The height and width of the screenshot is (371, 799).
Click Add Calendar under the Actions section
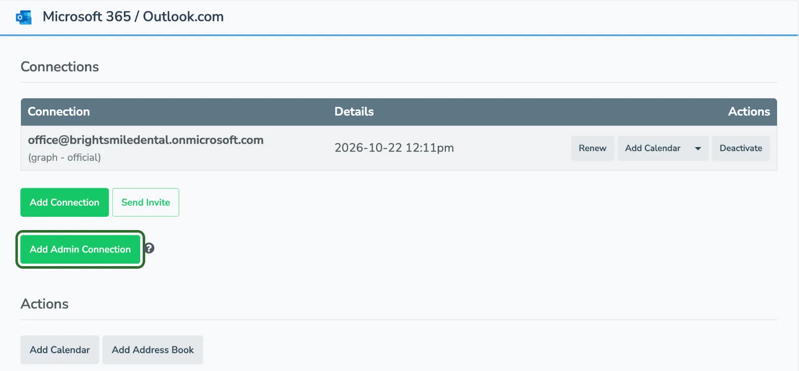pos(60,350)
